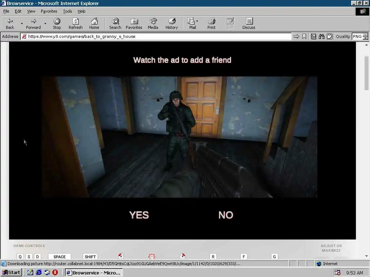Screen dimensions: 370x277
Task: Reload the page with Refresh
Action: 76,23
